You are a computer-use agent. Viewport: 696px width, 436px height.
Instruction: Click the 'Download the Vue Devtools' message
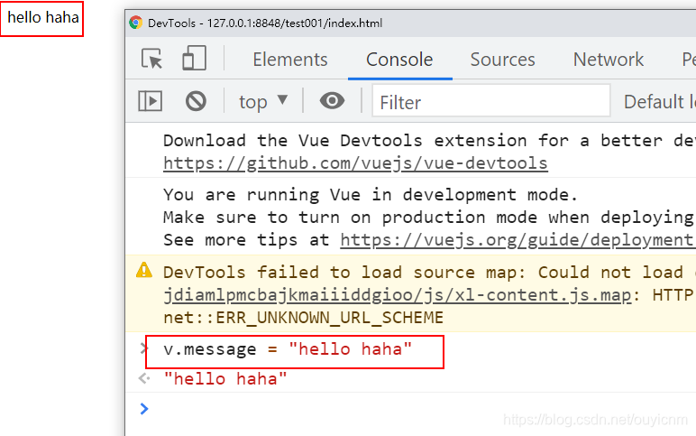(429, 141)
